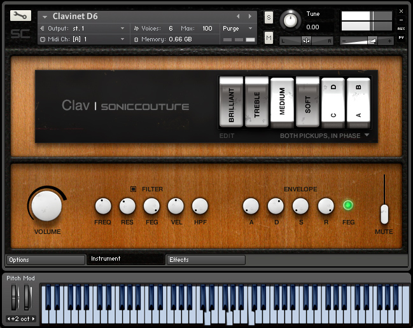Switch to the Instrument tab
Screen dimensions: 413x328
click(125, 259)
